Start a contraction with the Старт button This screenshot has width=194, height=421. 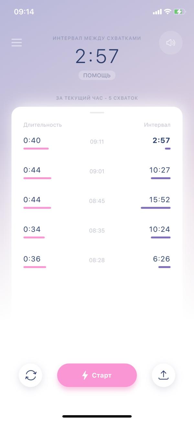tap(97, 375)
